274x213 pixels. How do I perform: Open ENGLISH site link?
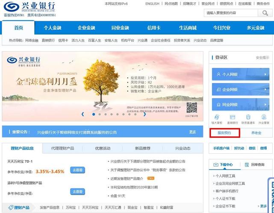[152, 4]
